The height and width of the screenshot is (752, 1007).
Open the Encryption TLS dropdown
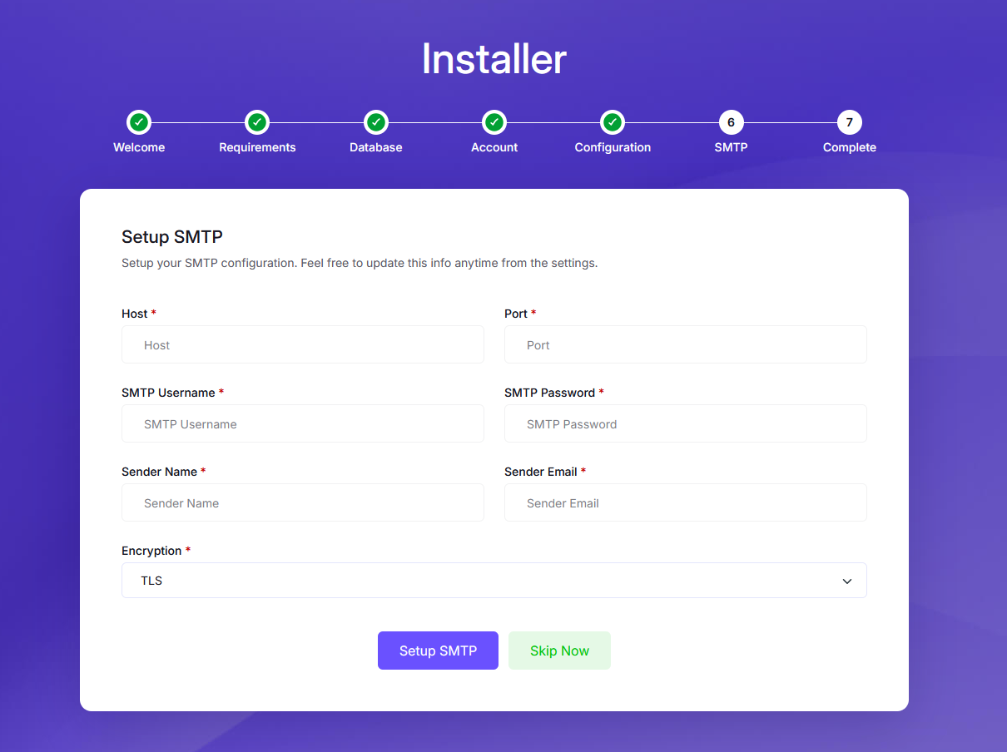click(x=494, y=581)
